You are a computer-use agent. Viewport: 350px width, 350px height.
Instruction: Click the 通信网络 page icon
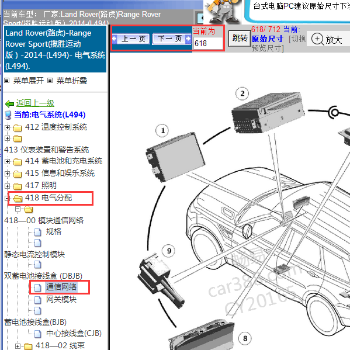tap(38, 287)
